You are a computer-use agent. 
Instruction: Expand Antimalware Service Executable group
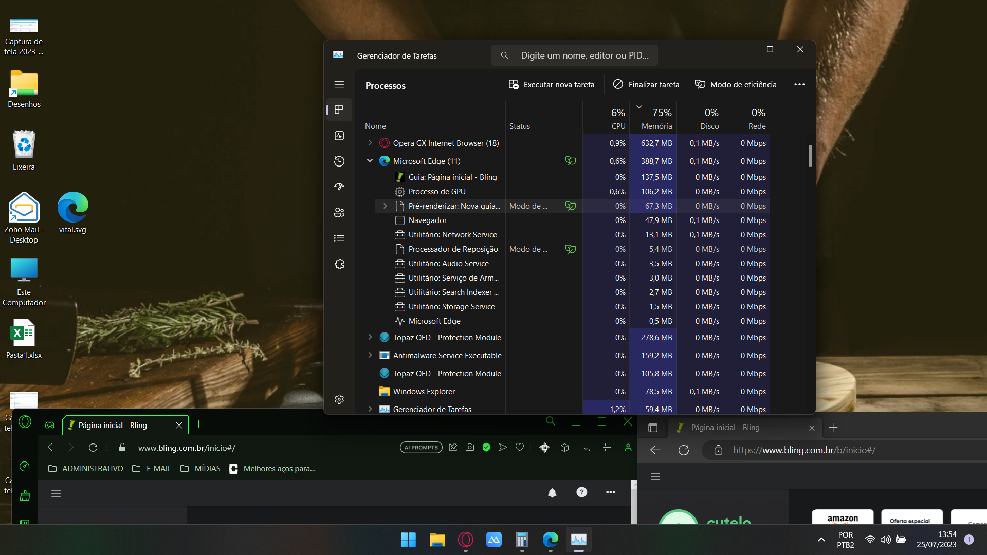coord(370,355)
